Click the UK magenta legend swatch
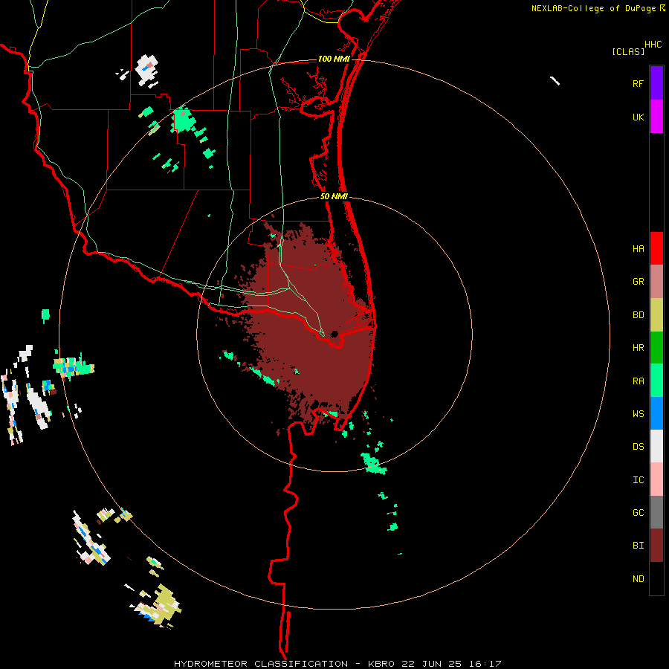This screenshot has height=669, width=669. tap(656, 116)
